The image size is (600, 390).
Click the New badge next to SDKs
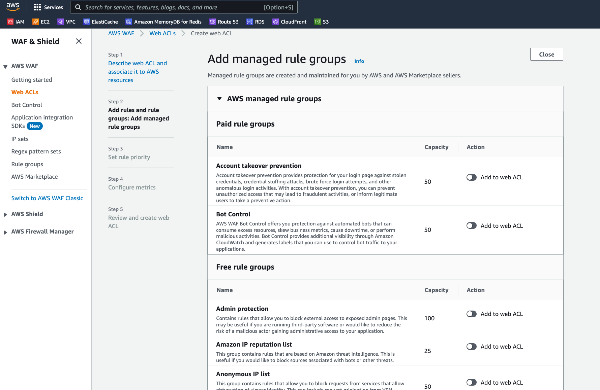pyautogui.click(x=35, y=126)
